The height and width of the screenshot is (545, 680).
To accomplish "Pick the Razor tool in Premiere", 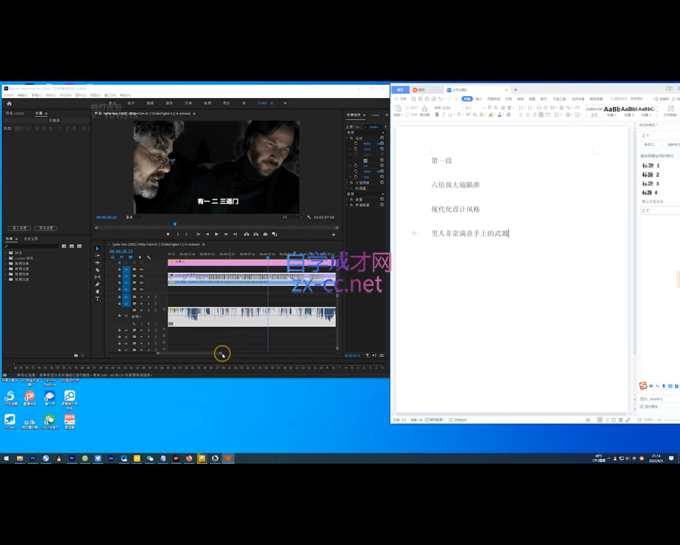I will pos(98,270).
